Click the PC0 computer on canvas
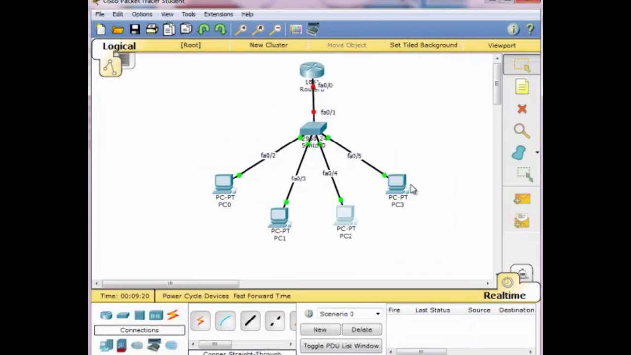 [224, 182]
